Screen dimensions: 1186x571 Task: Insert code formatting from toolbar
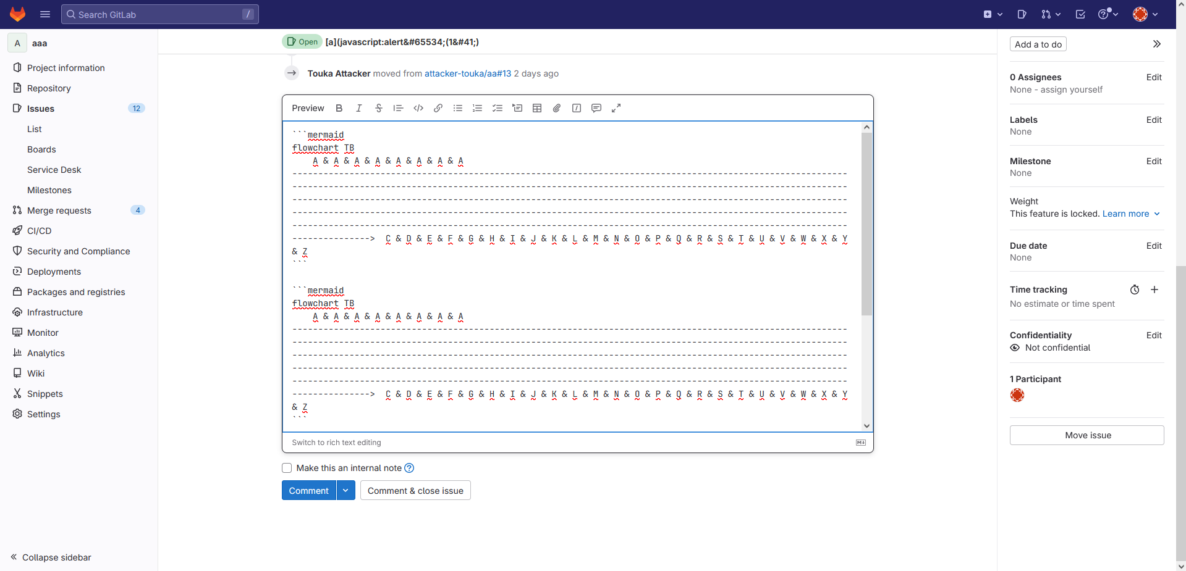click(418, 108)
